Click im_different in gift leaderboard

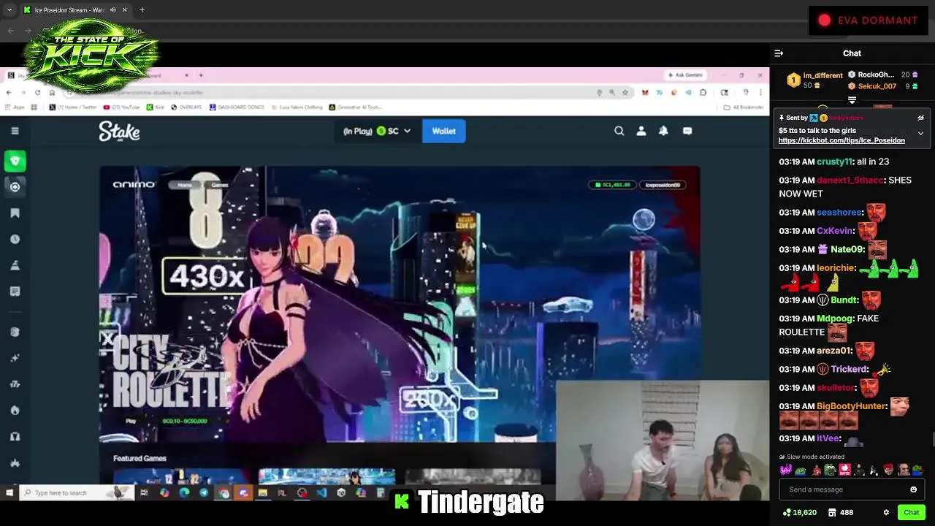tap(823, 75)
